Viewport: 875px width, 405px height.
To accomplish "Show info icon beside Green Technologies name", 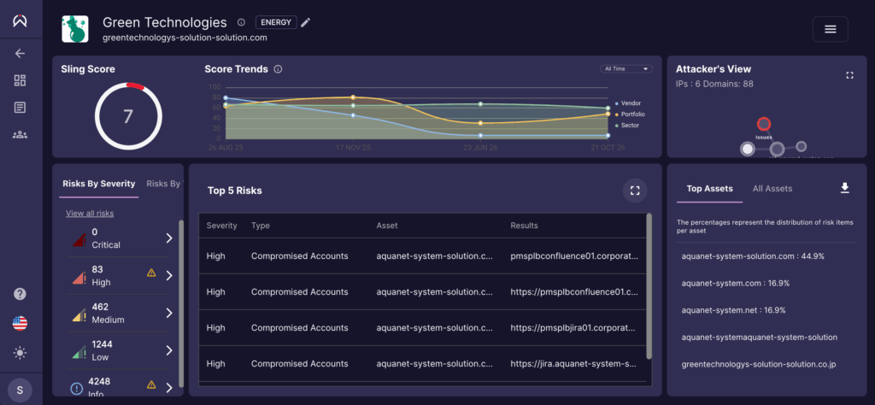I will tap(241, 22).
